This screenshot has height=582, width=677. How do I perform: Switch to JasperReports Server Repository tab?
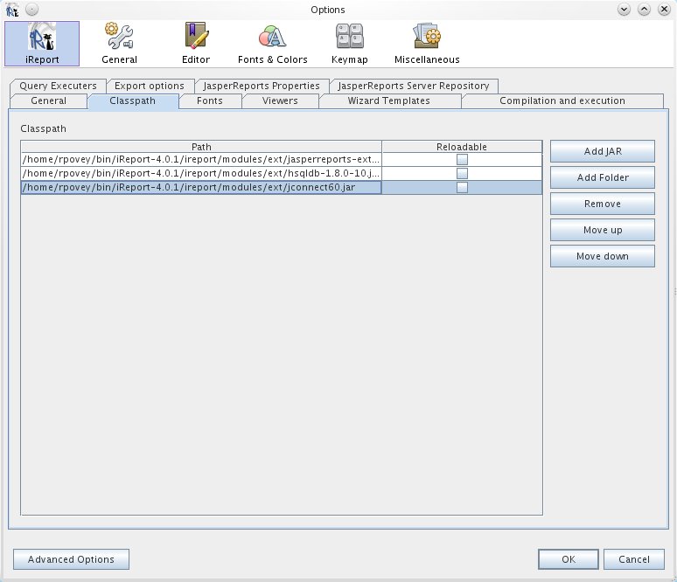414,86
